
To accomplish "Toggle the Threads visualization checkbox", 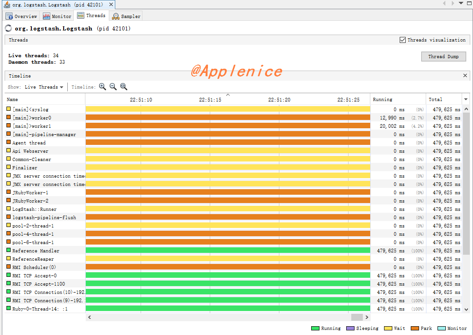I will (x=403, y=40).
